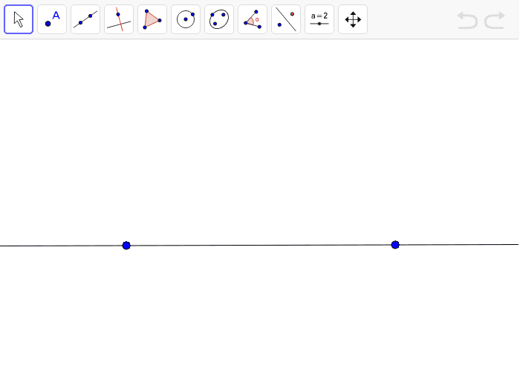Click the Redo arrow
The width and height of the screenshot is (520, 371).
[495, 20]
